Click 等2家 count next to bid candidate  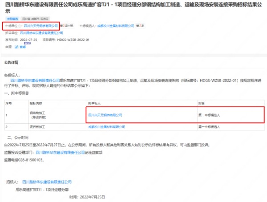click(x=140, y=26)
